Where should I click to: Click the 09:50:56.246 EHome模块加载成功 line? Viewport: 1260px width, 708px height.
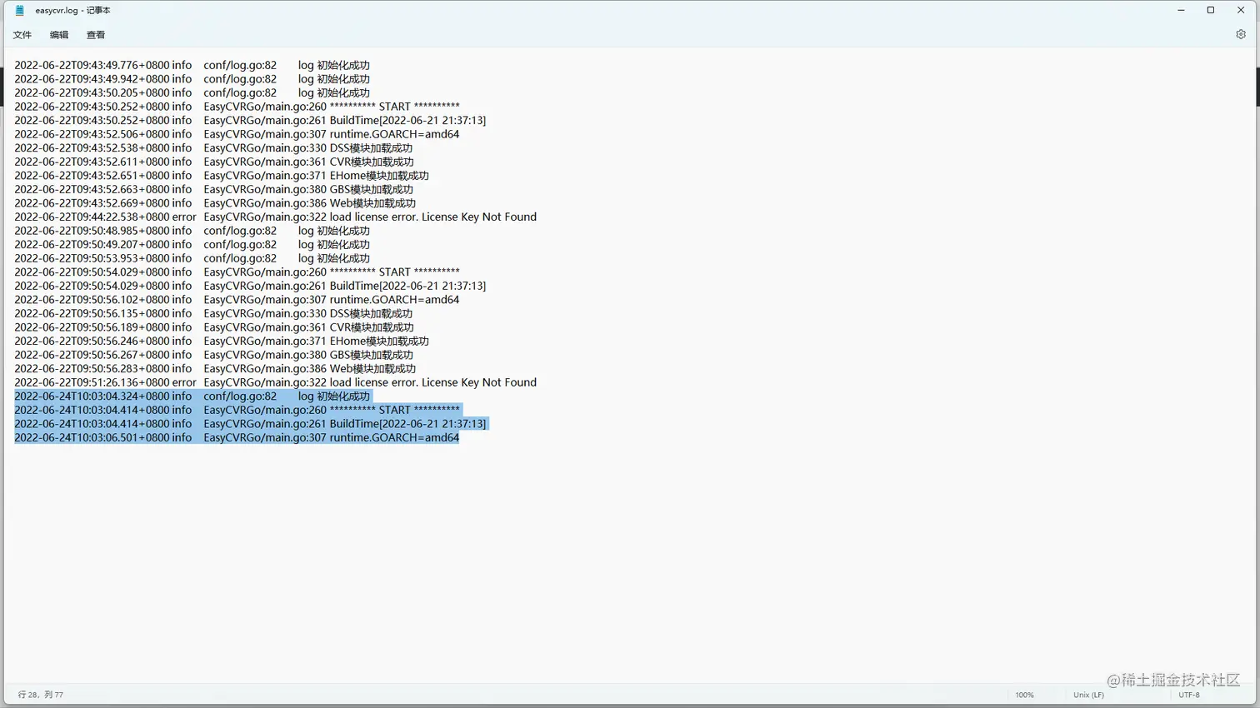click(222, 341)
